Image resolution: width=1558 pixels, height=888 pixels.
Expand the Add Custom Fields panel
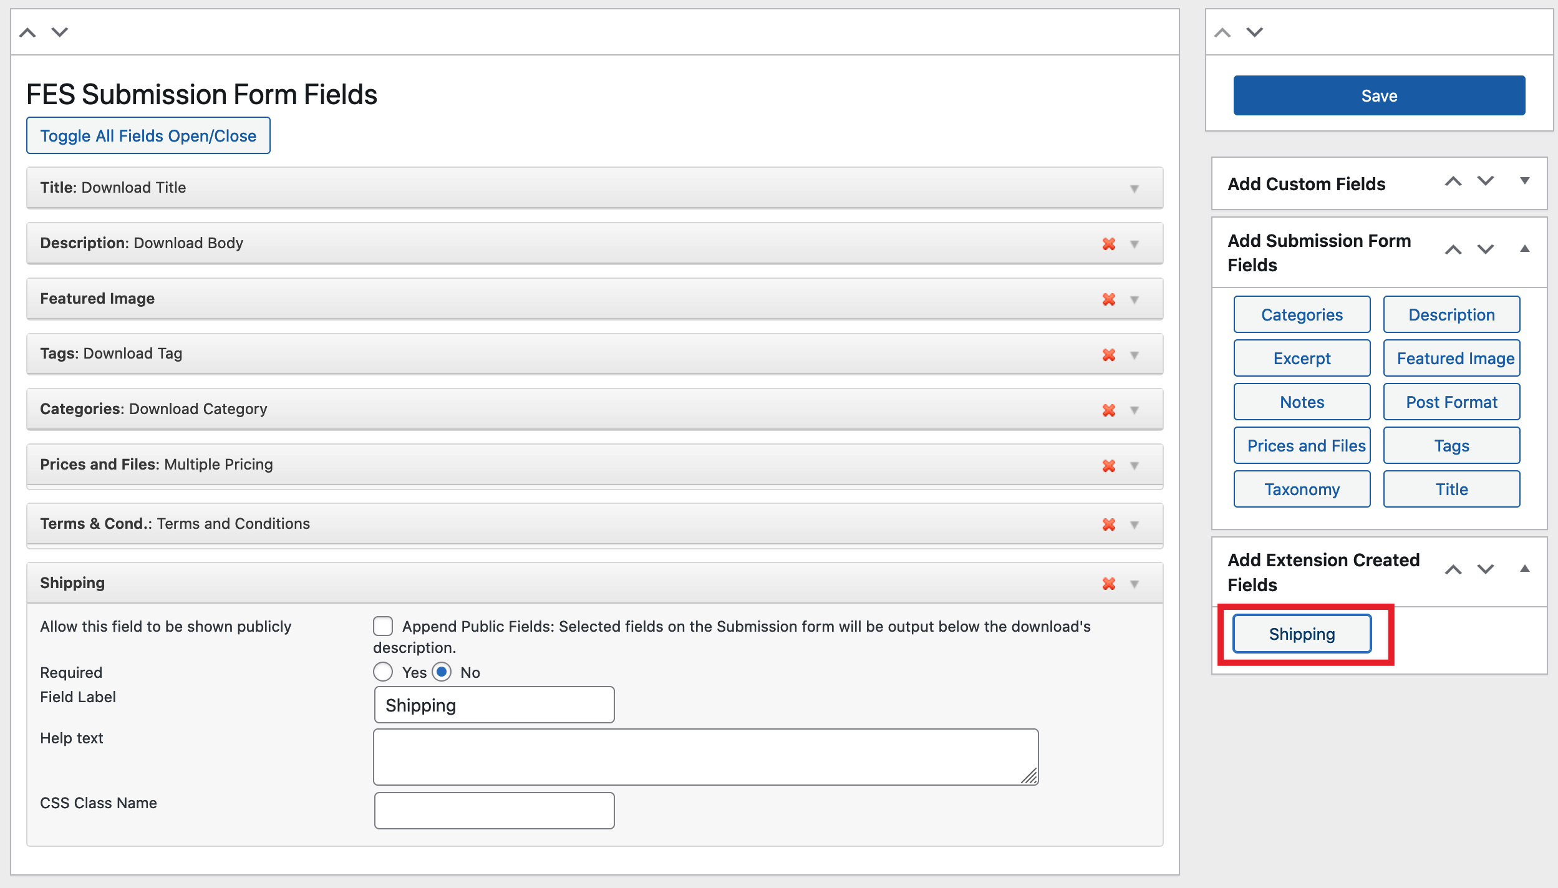pyautogui.click(x=1524, y=181)
